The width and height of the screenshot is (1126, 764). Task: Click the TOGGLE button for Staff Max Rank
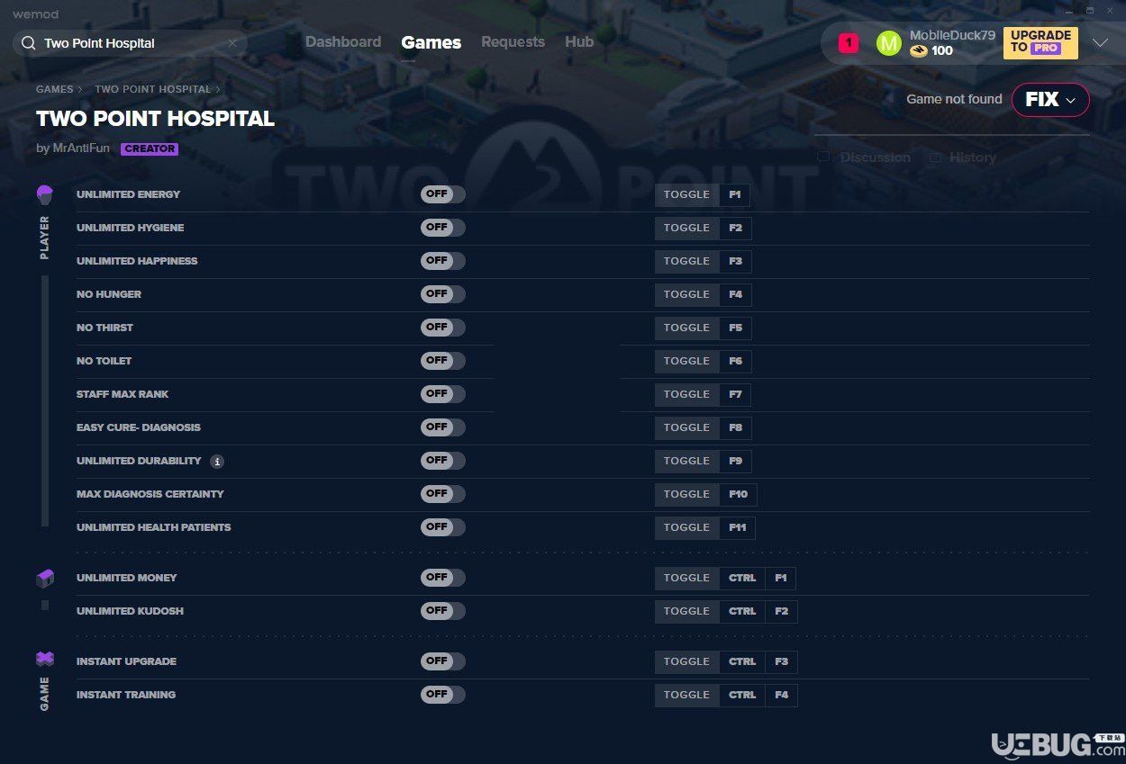686,394
